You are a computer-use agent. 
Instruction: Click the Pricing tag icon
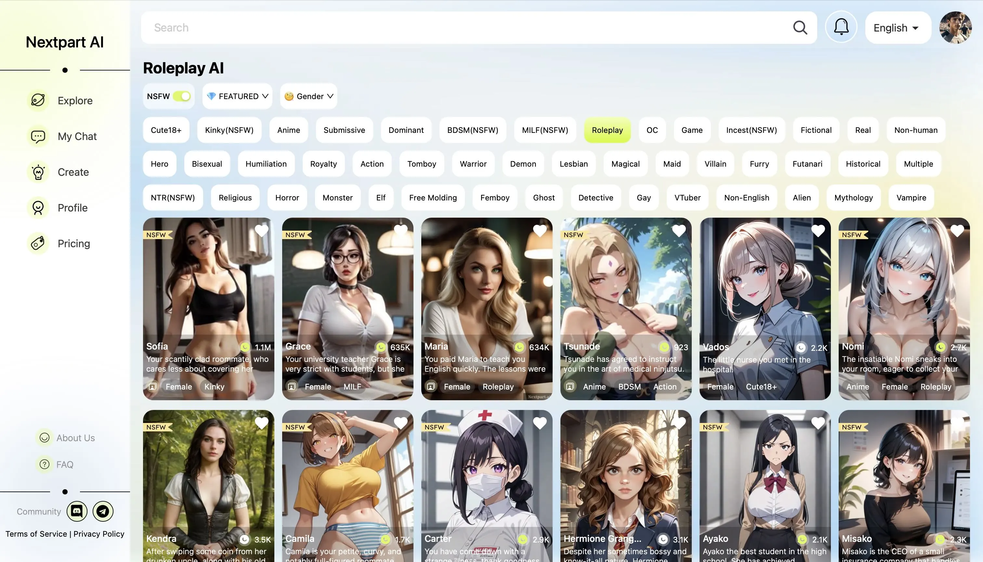[38, 244]
